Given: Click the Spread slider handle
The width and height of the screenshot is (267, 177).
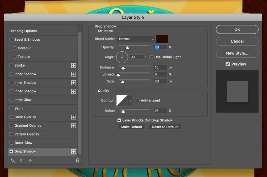Looking at the screenshot, I should click(x=118, y=75).
